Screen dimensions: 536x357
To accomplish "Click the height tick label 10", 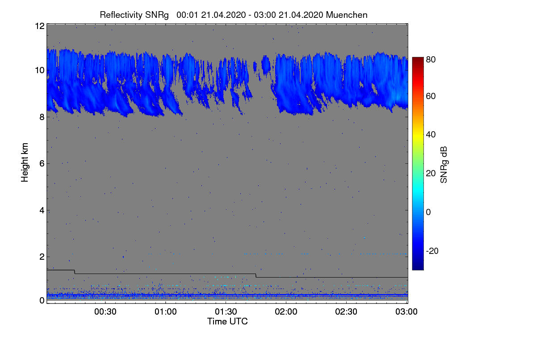I will coord(39,71).
